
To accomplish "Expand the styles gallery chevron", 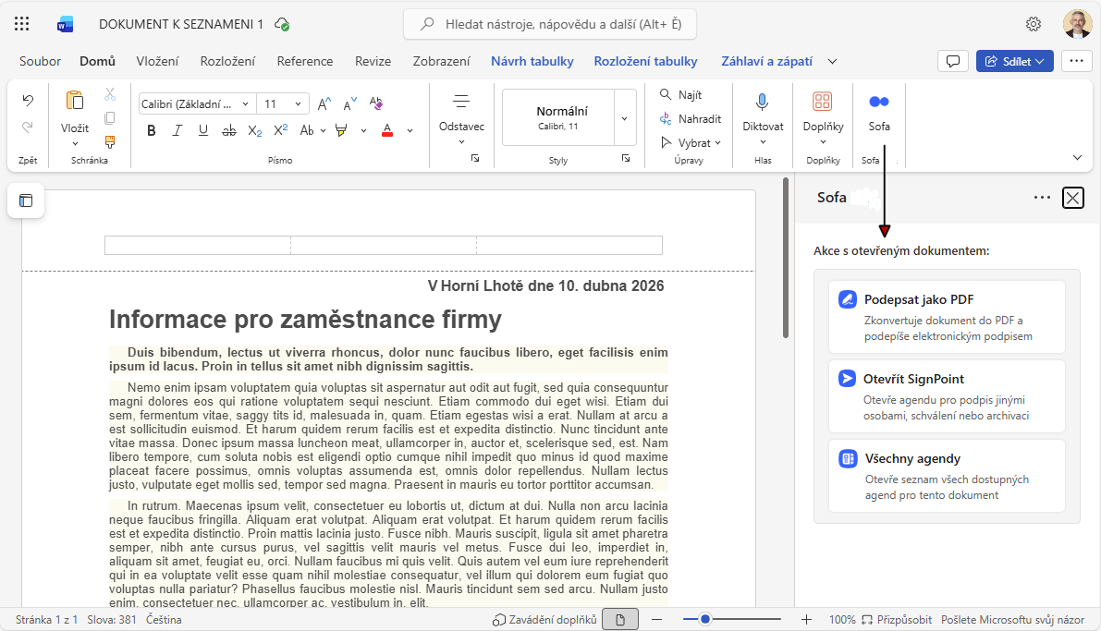I will point(625,118).
